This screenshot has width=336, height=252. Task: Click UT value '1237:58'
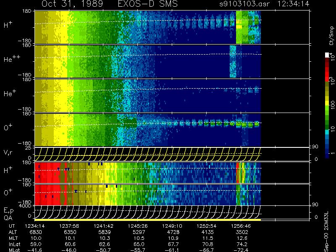(x=69, y=226)
